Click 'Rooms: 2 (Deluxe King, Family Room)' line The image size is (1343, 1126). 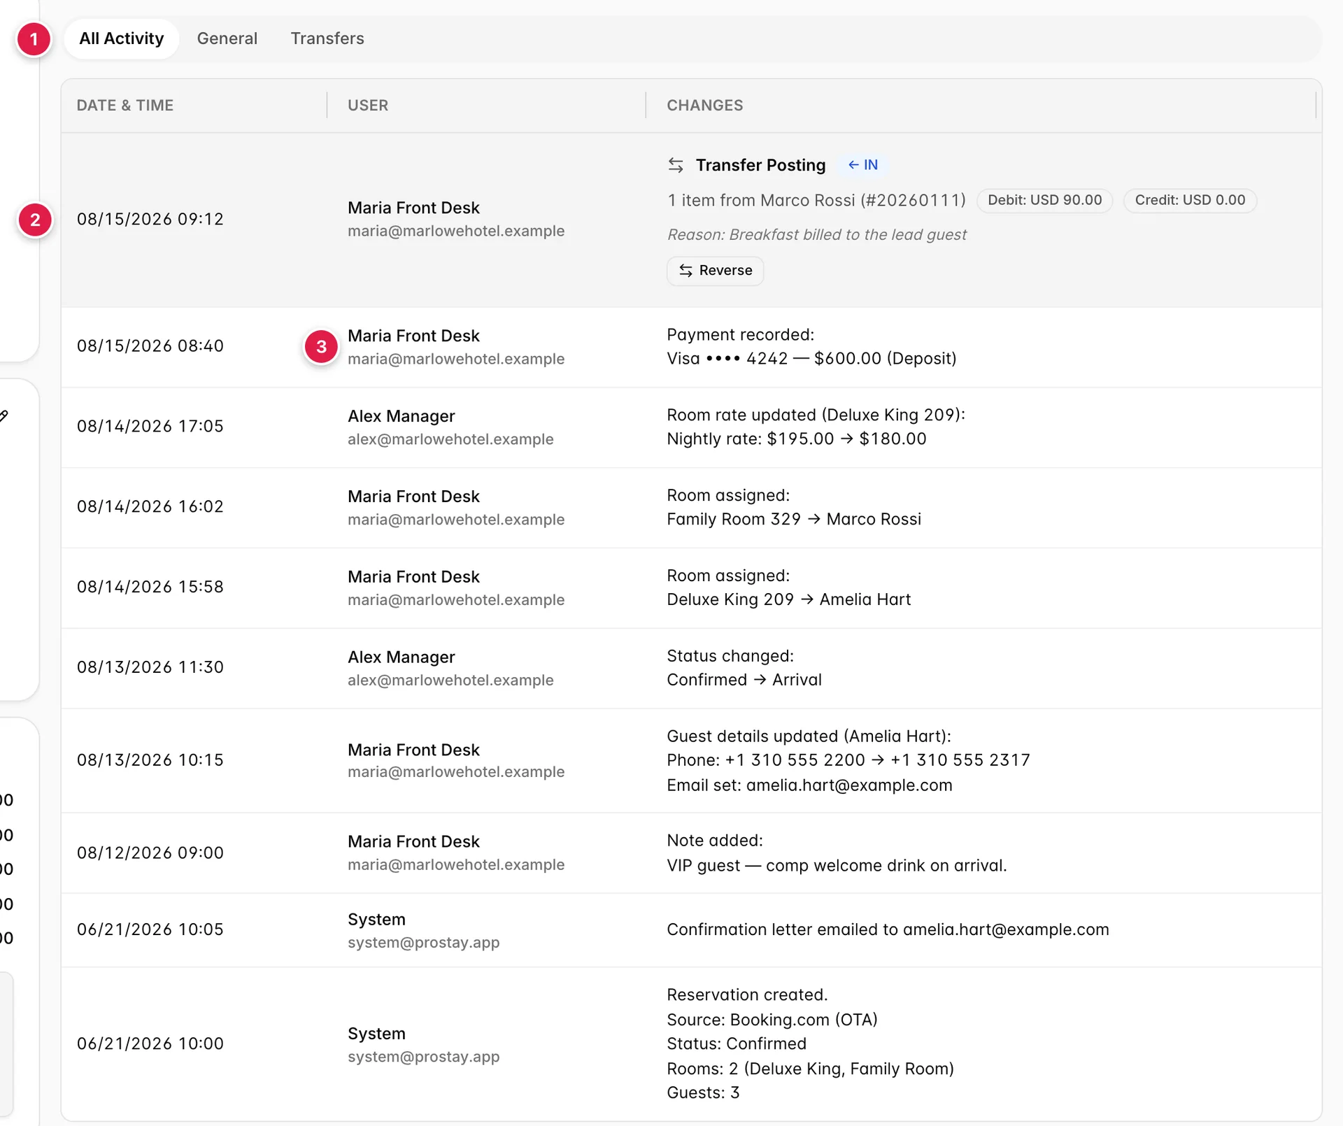tap(810, 1069)
